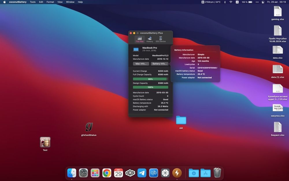
Task: Open the Applications folder in the Dock
Action: coord(205,173)
